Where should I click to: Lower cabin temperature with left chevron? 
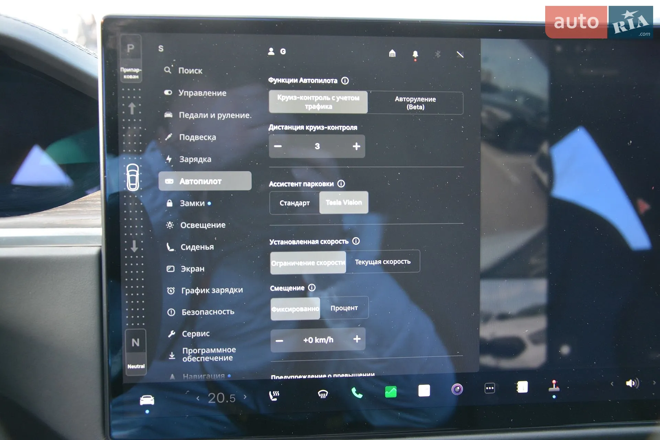click(x=198, y=398)
